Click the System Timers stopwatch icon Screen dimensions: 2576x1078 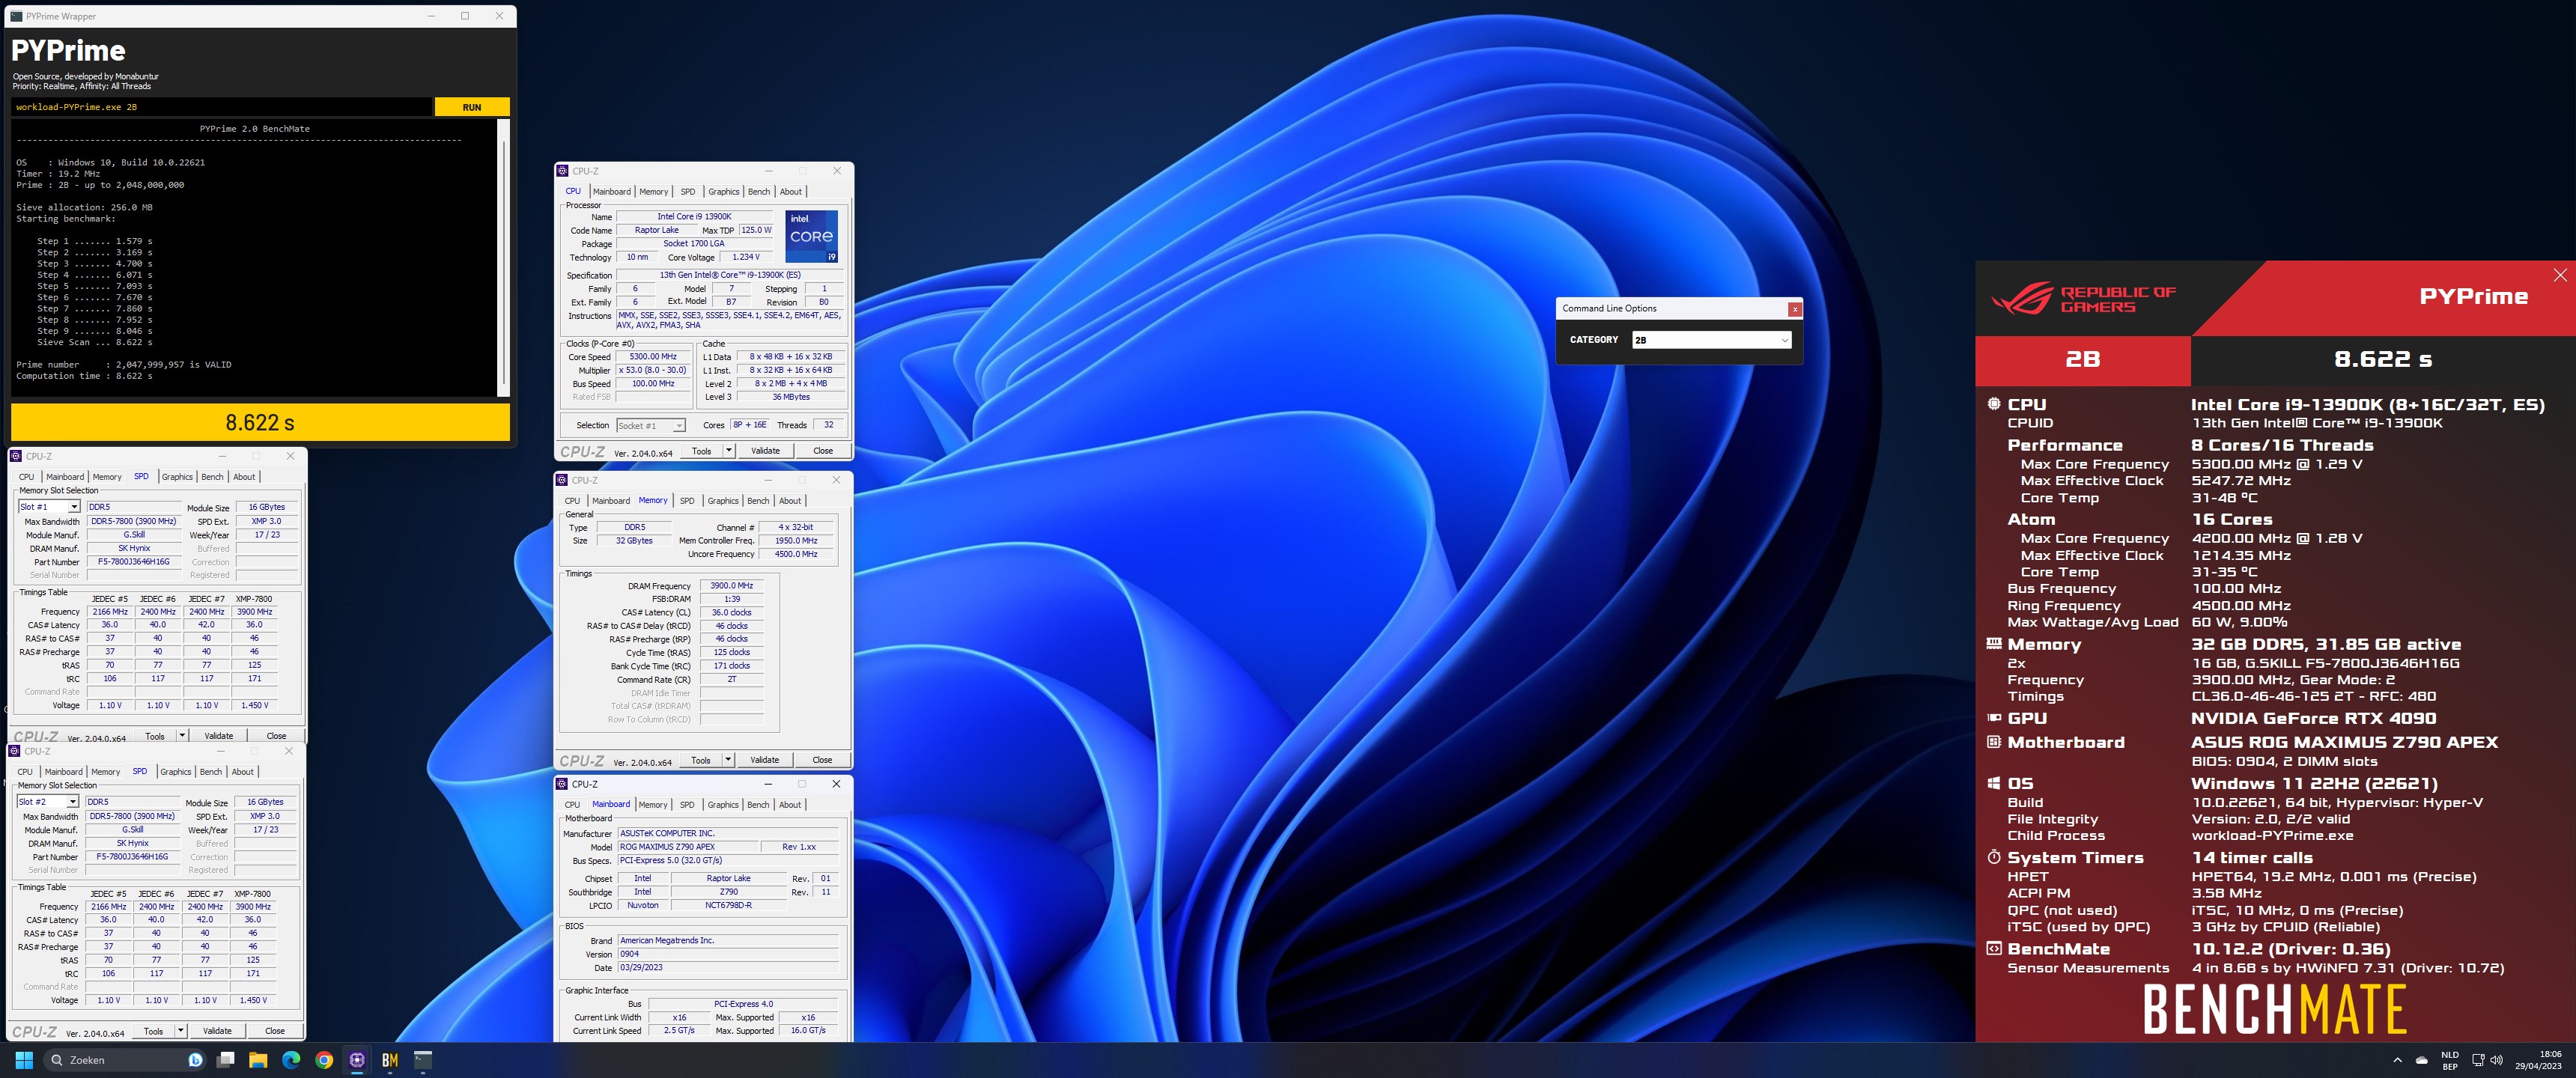coord(1994,857)
